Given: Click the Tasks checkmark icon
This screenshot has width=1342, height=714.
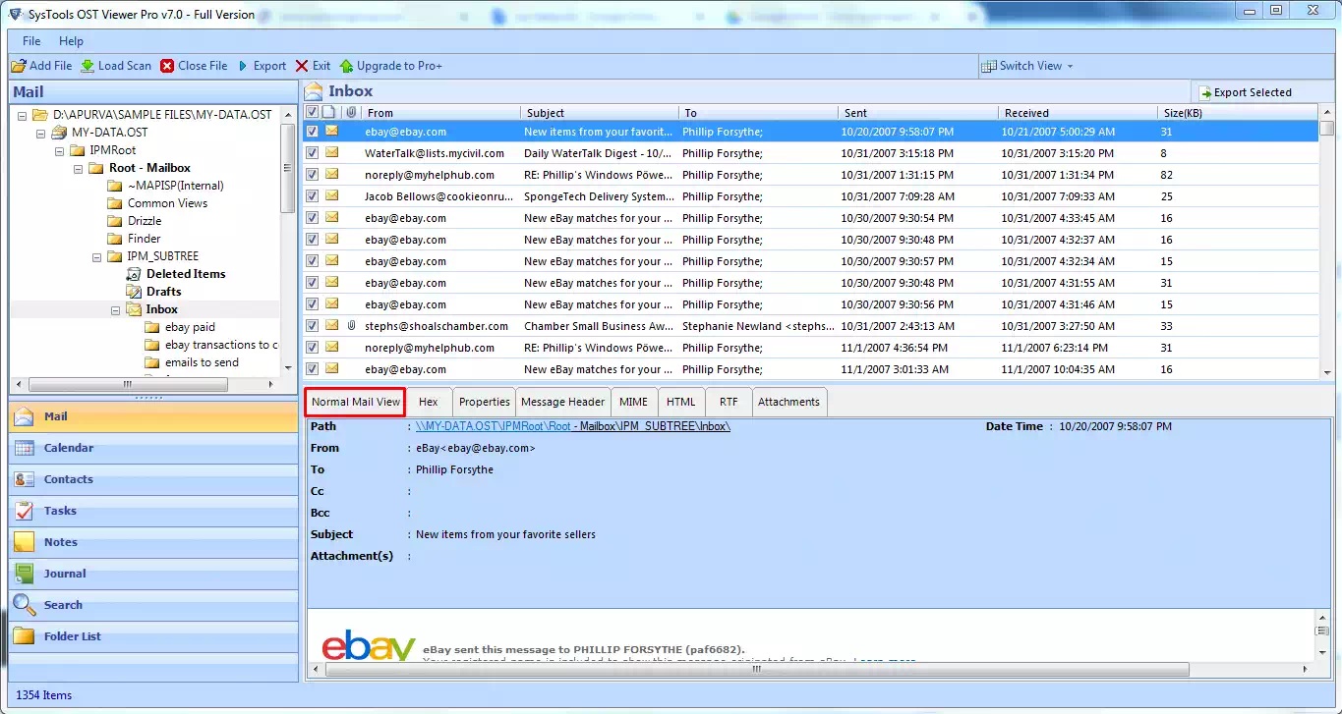Looking at the screenshot, I should click(25, 511).
